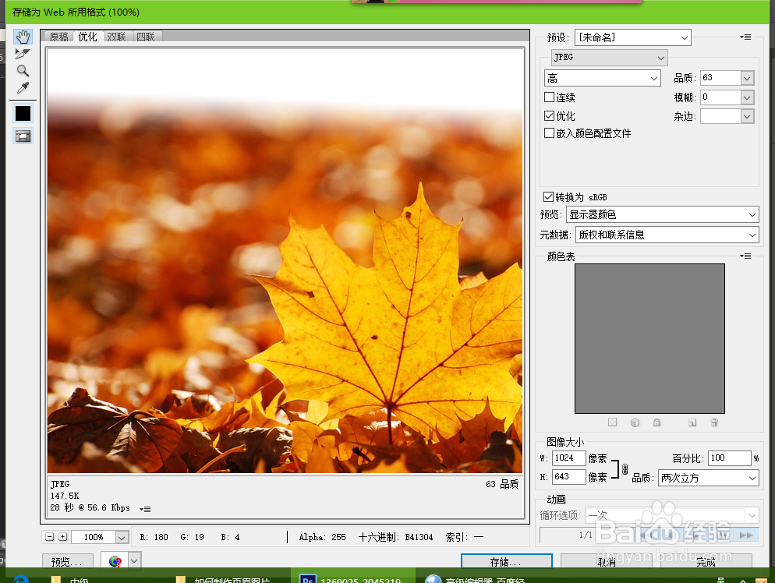
Task: Open the 高 quality level dropdown
Action: tap(603, 78)
